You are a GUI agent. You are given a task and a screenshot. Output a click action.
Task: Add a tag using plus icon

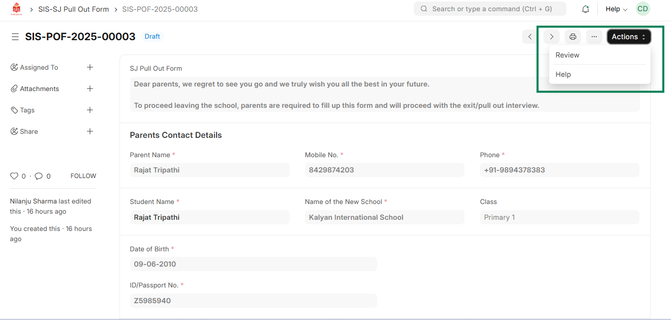pos(90,110)
